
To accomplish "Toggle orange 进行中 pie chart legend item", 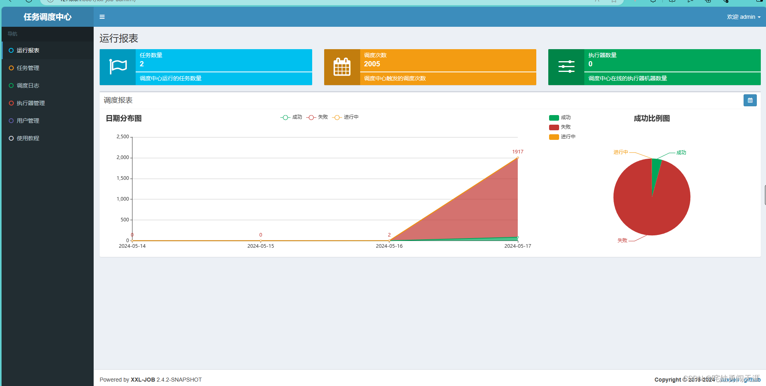I will click(x=562, y=137).
